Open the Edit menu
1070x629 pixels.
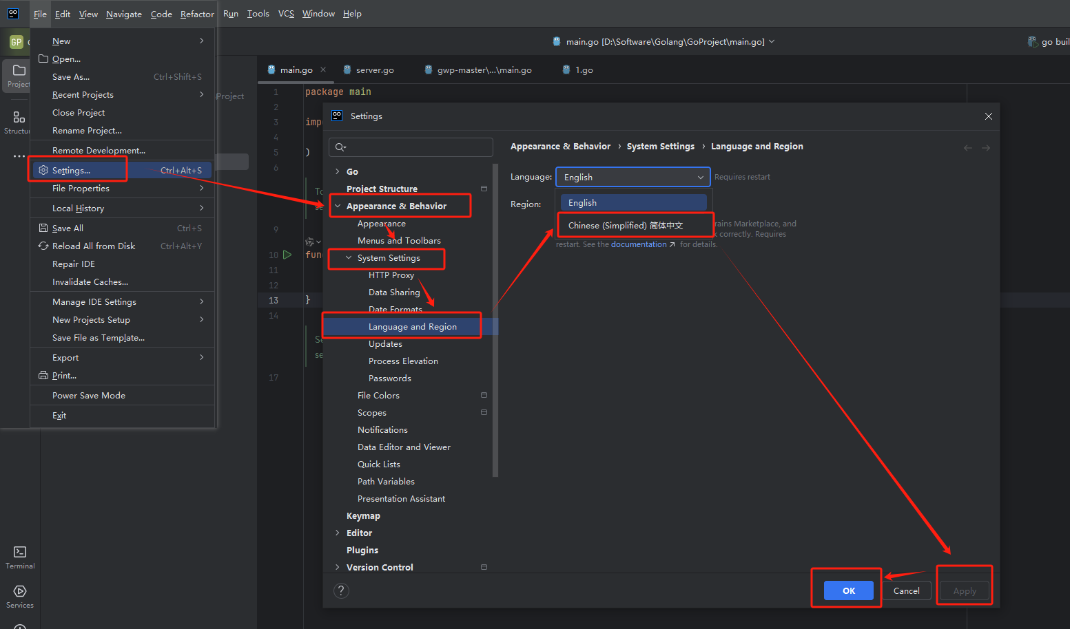pos(63,14)
